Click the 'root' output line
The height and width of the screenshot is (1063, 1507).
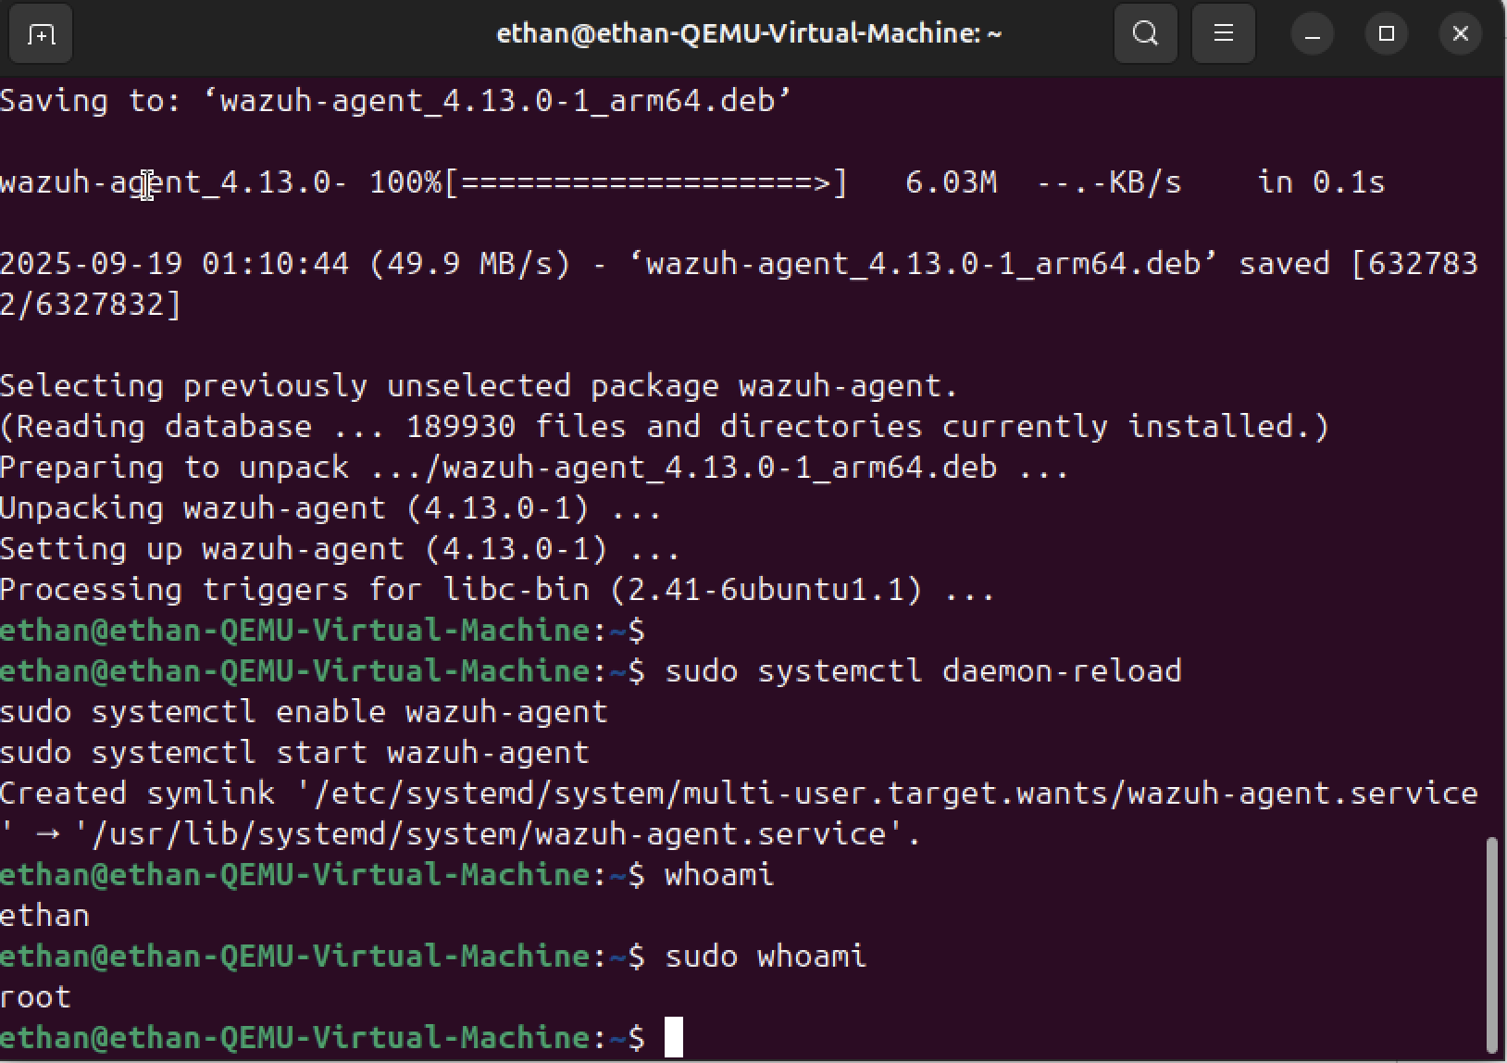coord(35,996)
